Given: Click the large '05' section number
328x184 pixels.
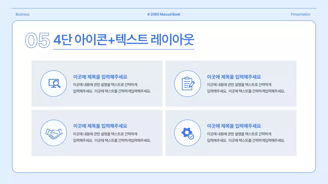Looking at the screenshot, I should (37, 40).
